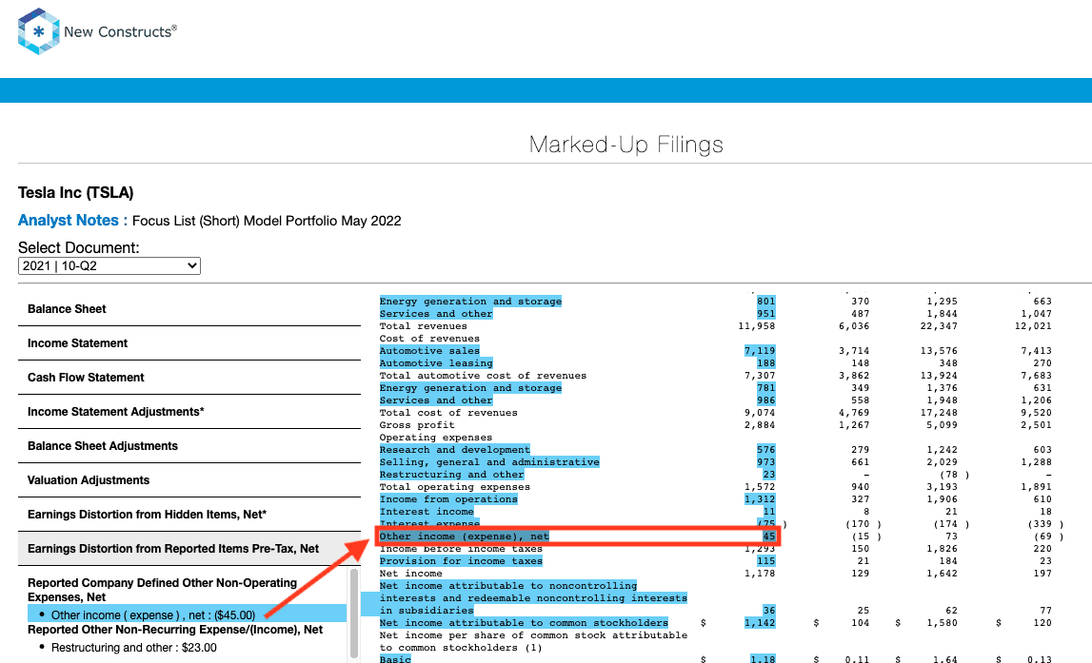
Task: Click 'Services and other' on the 951 row
Action: pos(436,314)
